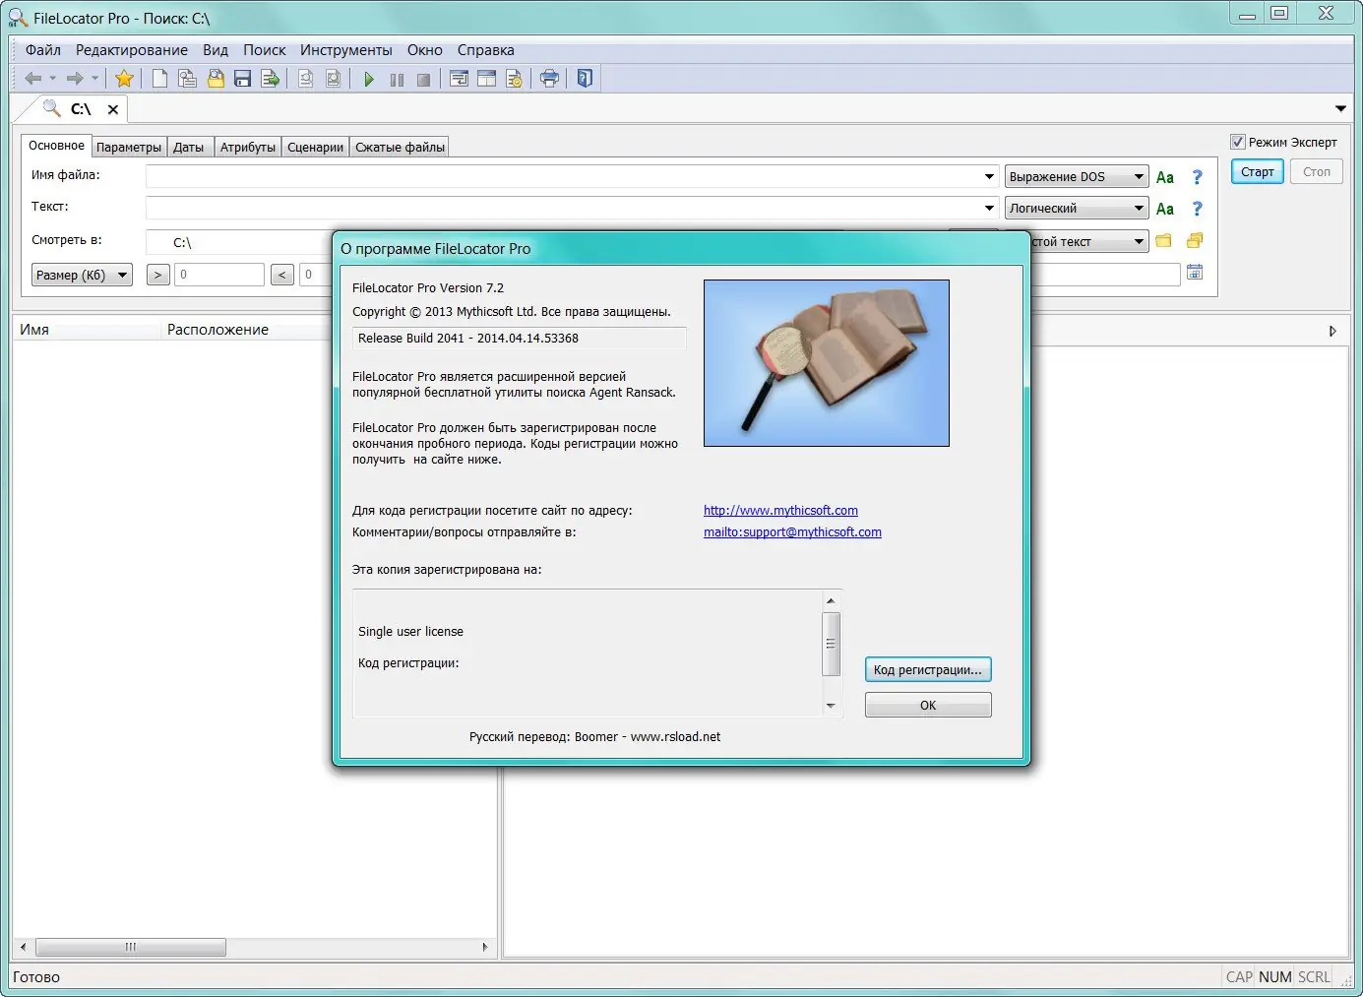Click the split pane layout toolbar icon
Screen dimensions: 1363x997
(486, 79)
